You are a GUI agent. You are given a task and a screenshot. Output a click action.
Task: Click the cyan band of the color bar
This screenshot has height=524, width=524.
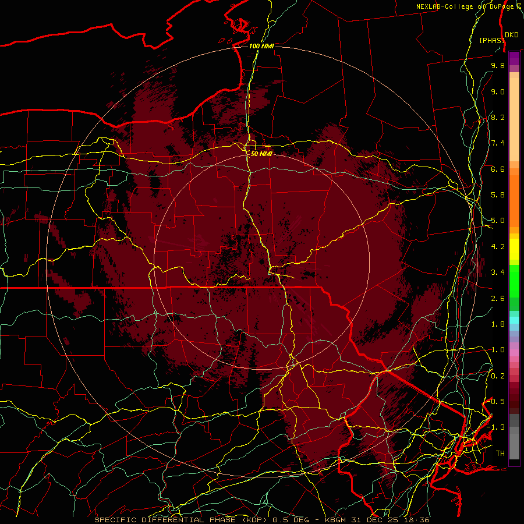click(514, 320)
